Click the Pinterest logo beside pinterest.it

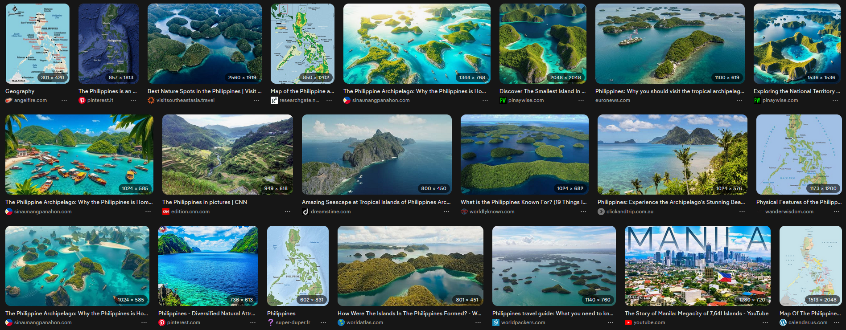pyautogui.click(x=82, y=101)
